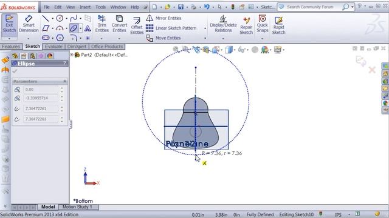Click the Rebuild traffic light icon
389x218 pixels.
click(233, 7)
